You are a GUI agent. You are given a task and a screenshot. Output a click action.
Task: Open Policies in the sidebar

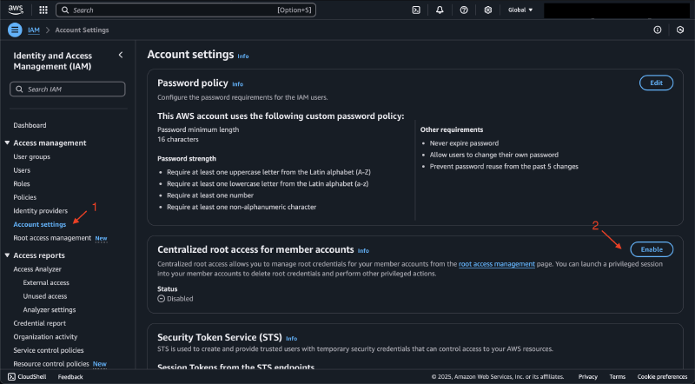(25, 197)
